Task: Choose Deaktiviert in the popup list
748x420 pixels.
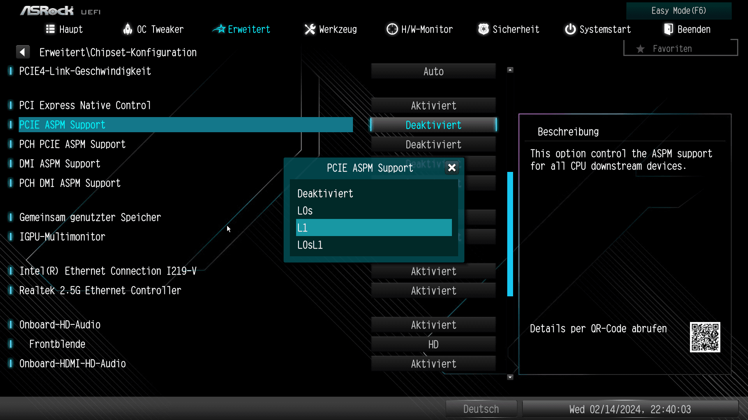Action: tap(374, 194)
